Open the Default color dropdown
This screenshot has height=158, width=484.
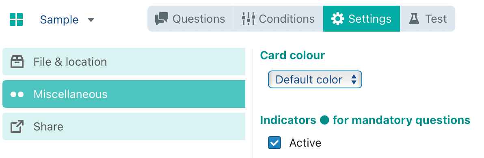coord(315,79)
